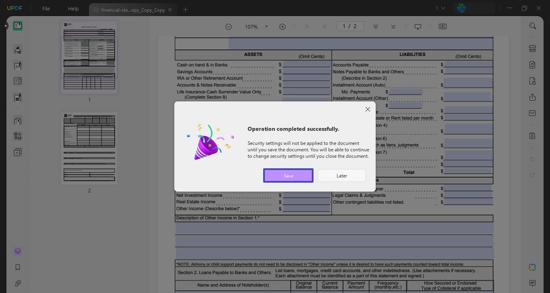
Task: Click the share document icon
Action: coord(532,97)
